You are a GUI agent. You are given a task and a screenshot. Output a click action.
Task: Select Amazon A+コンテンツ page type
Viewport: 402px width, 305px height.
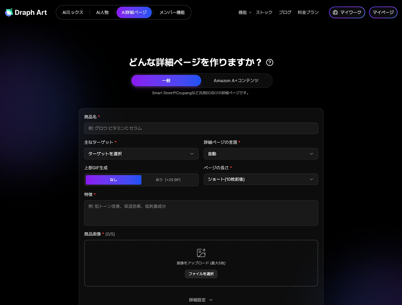pyautogui.click(x=236, y=81)
